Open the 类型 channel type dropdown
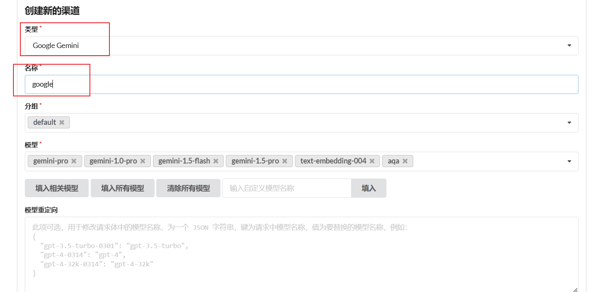This screenshot has width=609, height=292. pyautogui.click(x=569, y=46)
